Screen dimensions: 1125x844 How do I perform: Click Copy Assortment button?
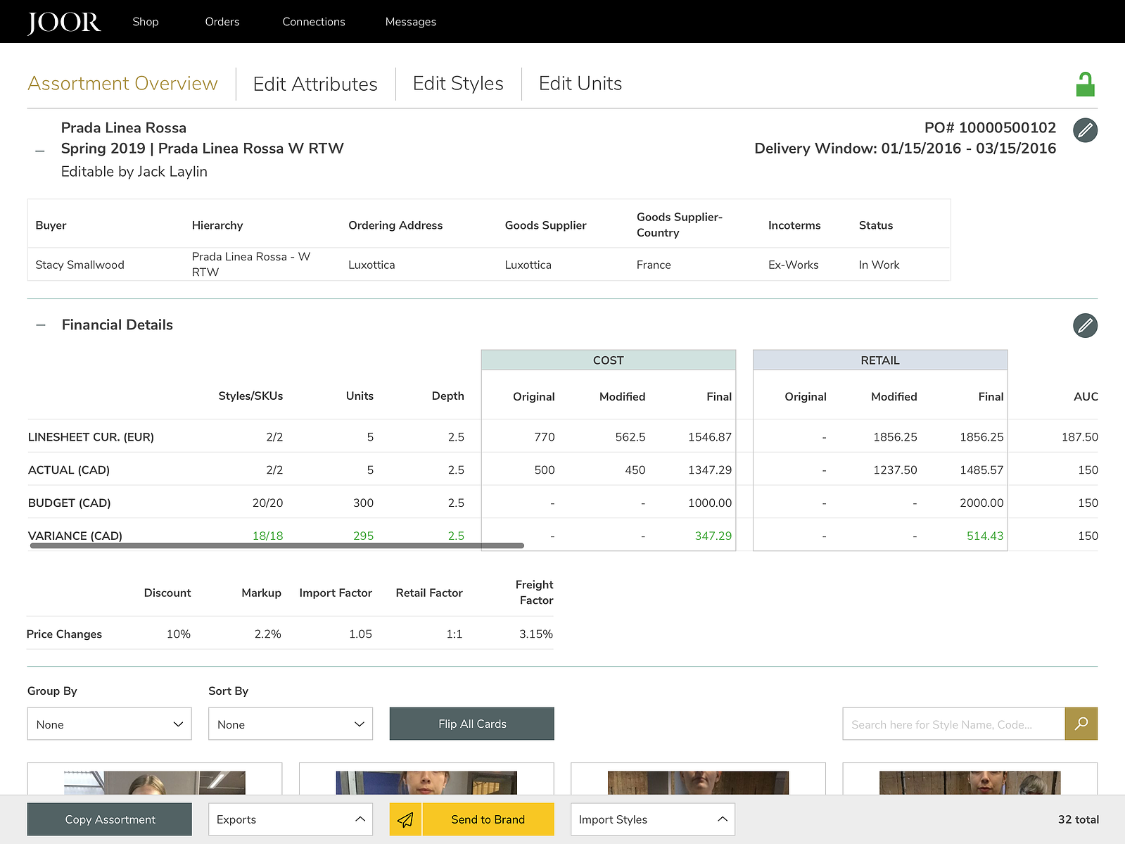pyautogui.click(x=109, y=819)
